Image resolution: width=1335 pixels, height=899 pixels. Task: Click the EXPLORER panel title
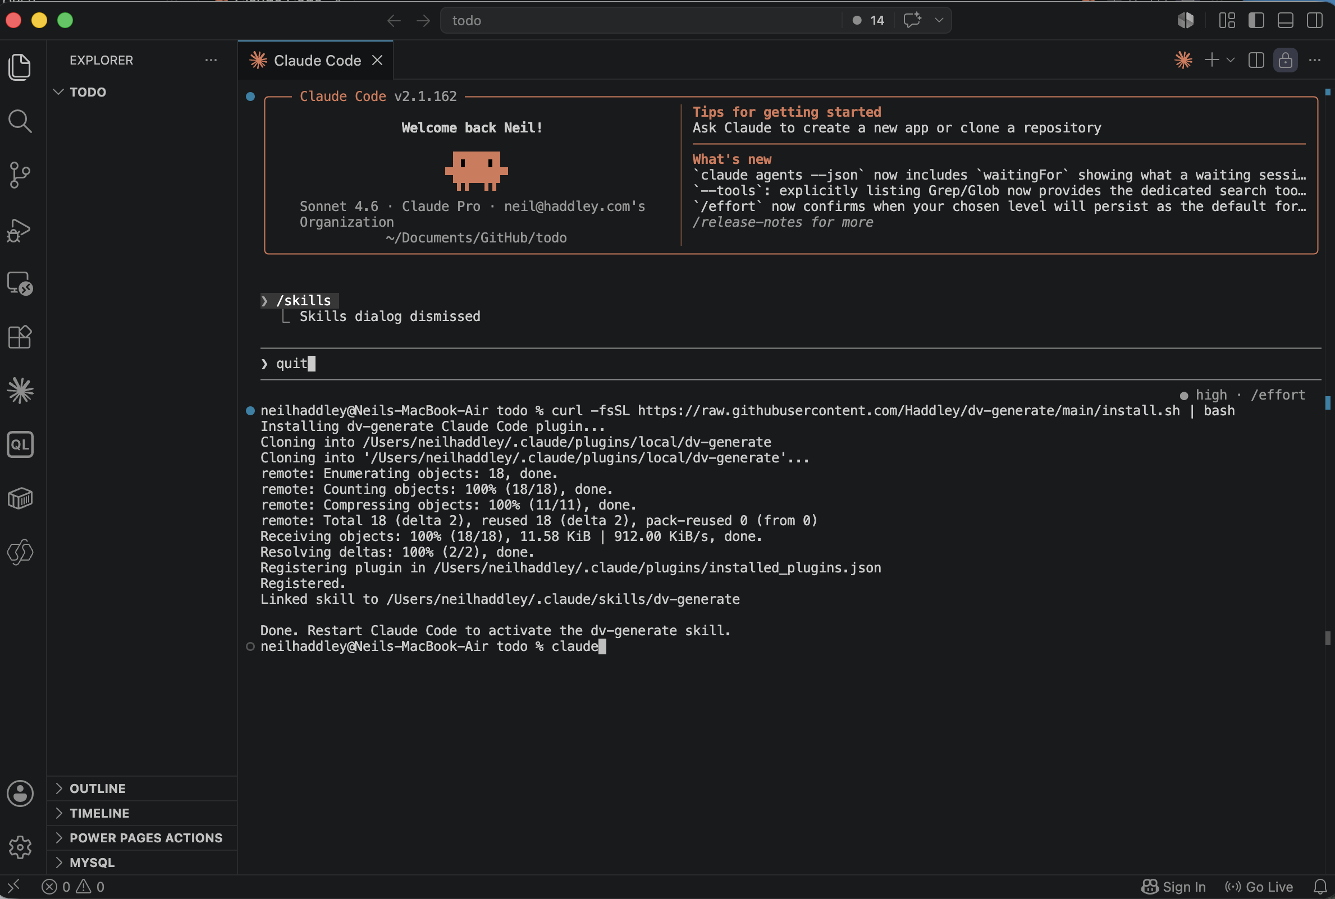point(102,60)
